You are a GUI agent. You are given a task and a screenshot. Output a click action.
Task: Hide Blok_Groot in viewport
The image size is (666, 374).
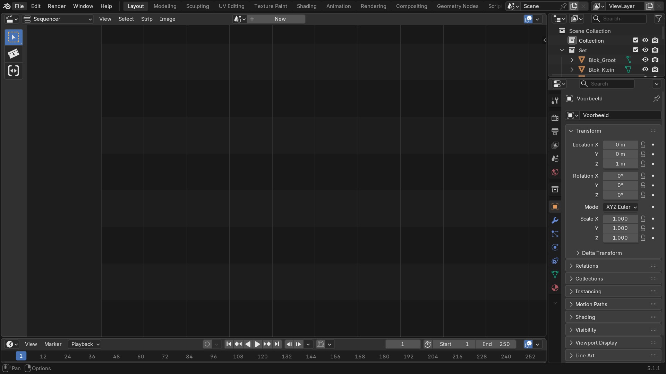tap(645, 60)
